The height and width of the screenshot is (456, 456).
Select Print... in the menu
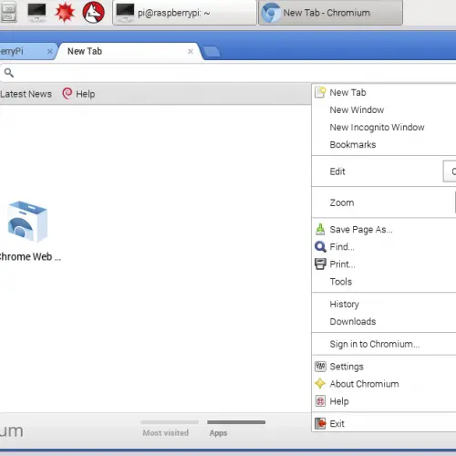coord(384,264)
